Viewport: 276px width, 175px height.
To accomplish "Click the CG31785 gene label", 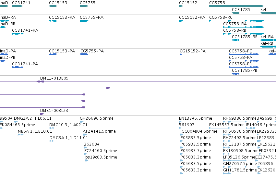I will pos(241,9).
